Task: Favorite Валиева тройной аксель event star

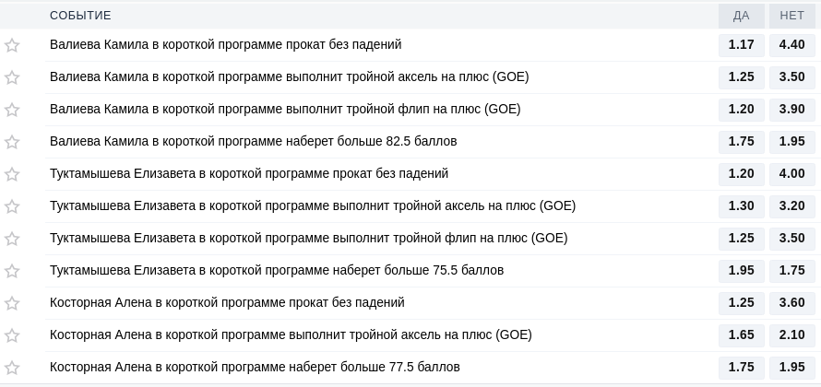Action: 12,77
